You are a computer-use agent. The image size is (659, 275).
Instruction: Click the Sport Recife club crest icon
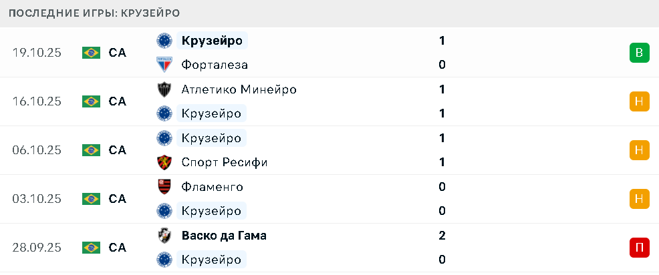point(164,162)
